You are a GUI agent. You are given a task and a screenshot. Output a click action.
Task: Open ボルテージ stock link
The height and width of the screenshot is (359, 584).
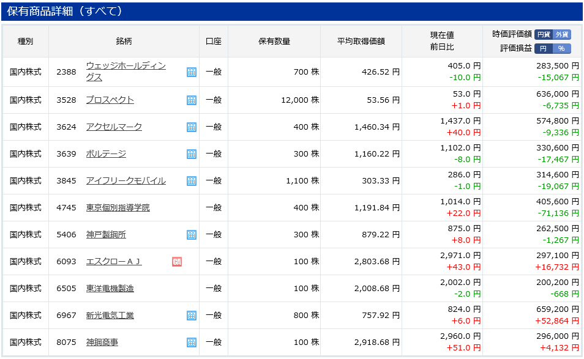(x=106, y=154)
